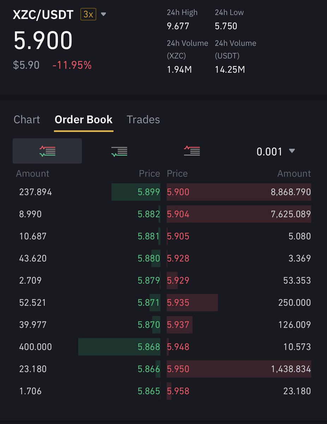This screenshot has height=424, width=327.
Task: Tap ask amount 126.009
Action: click(295, 325)
